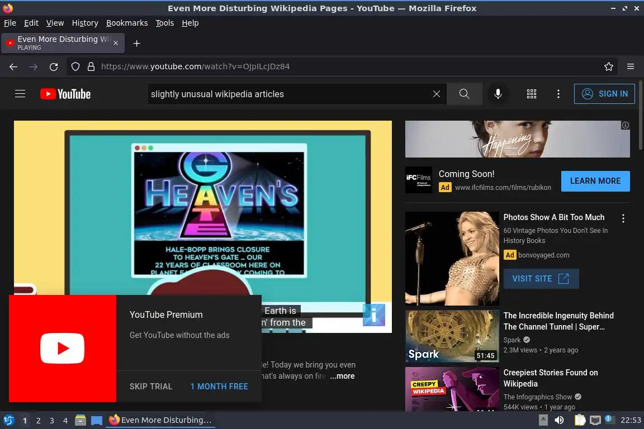Image resolution: width=644 pixels, height=429 pixels.
Task: Open the Shakira vintage photos ad thumbnail
Action: pyautogui.click(x=452, y=259)
